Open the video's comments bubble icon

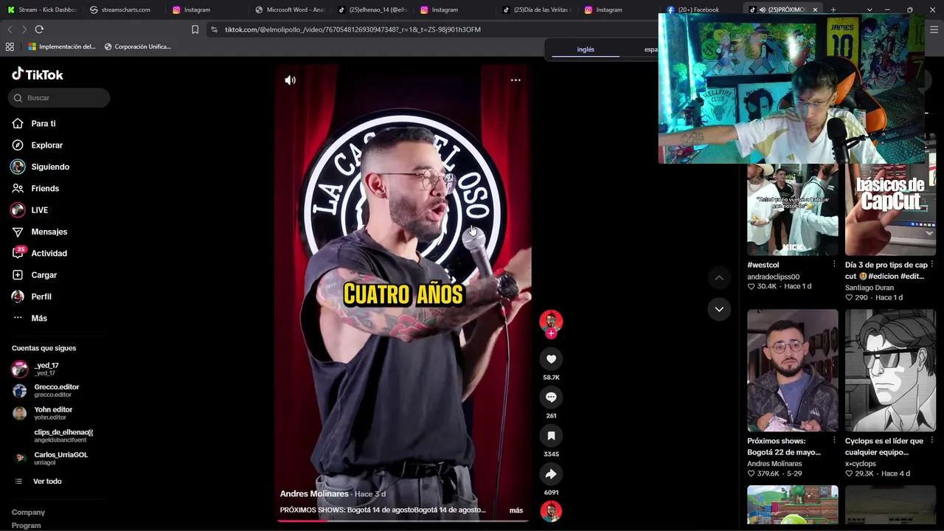coord(551,398)
